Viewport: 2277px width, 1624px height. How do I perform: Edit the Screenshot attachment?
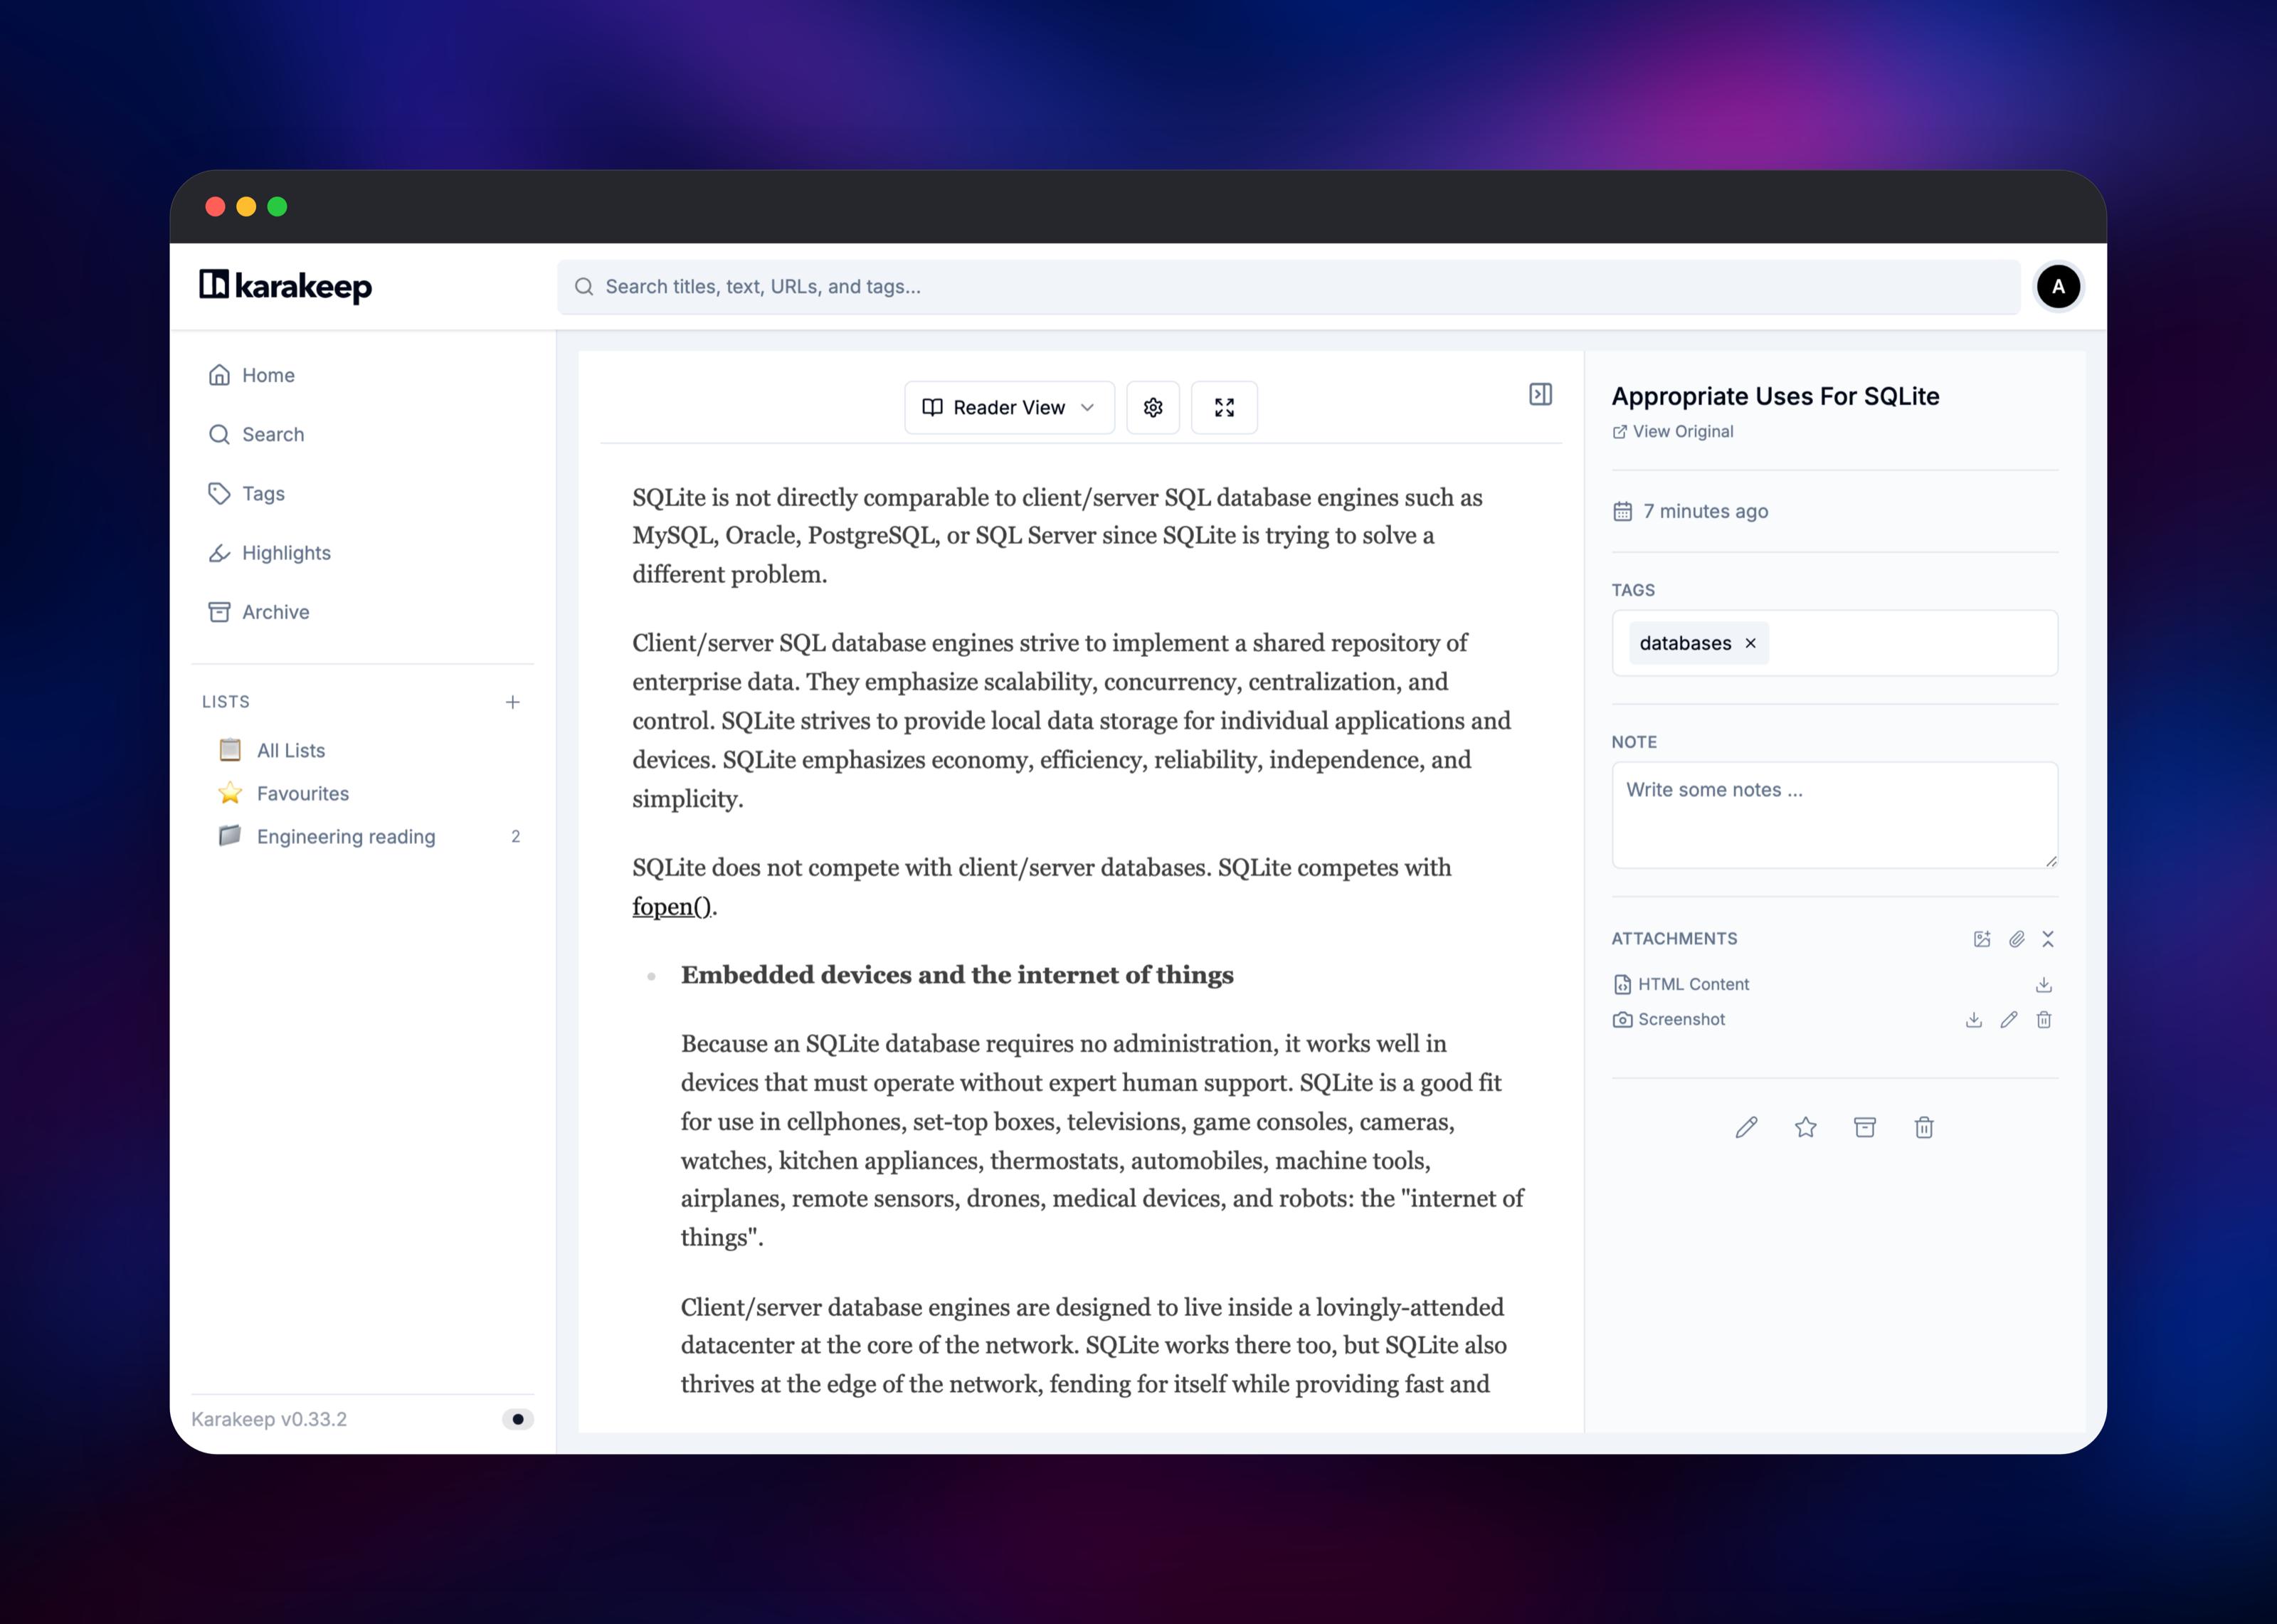click(2008, 1019)
